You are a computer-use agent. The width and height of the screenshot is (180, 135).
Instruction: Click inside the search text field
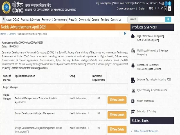152,19
